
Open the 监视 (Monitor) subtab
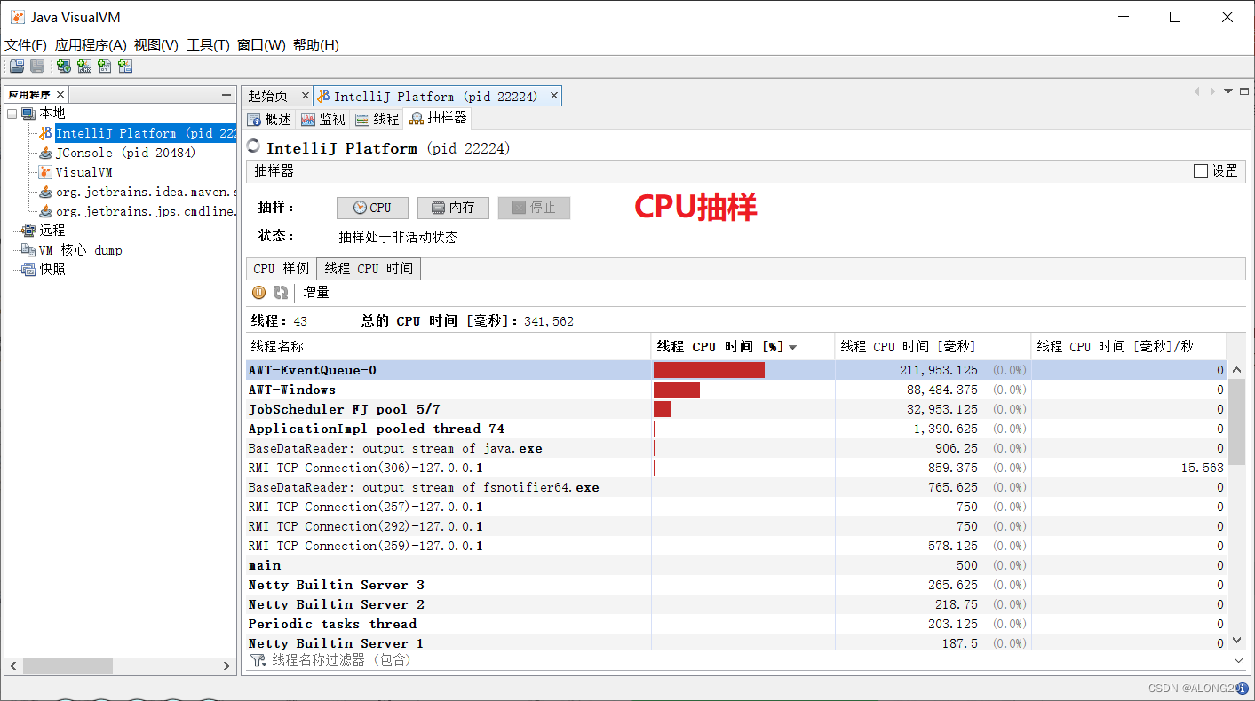(323, 119)
